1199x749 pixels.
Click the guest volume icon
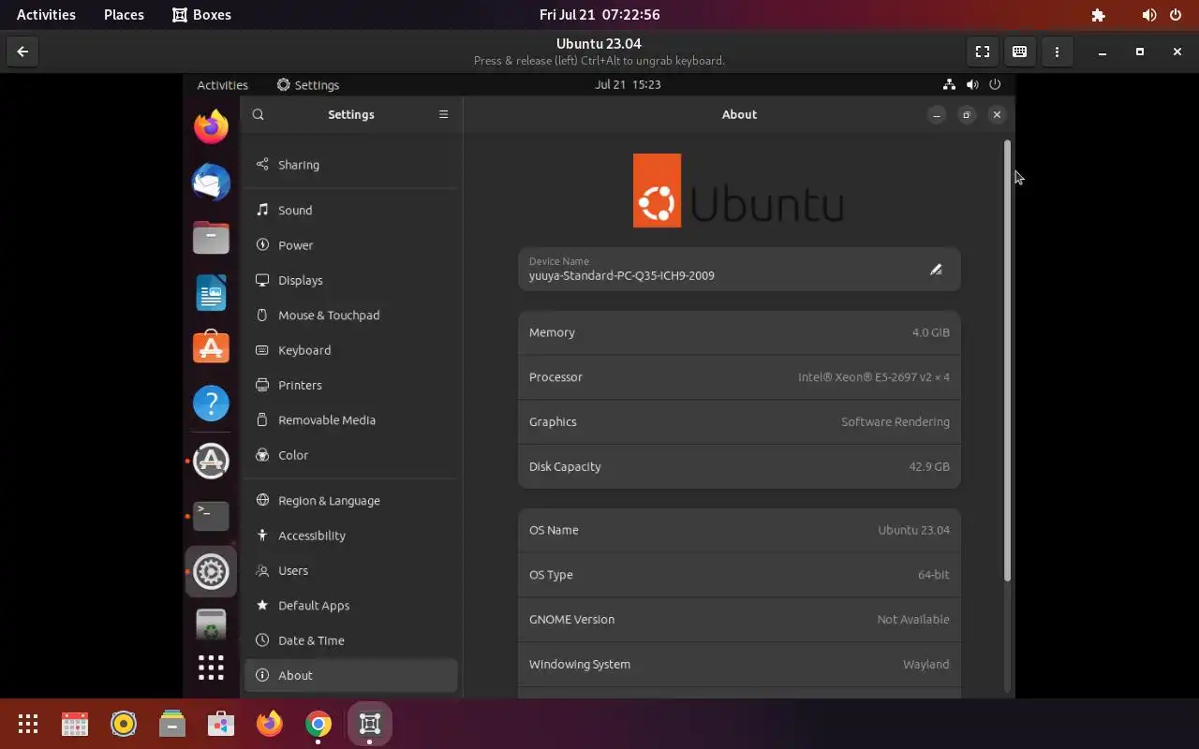(972, 84)
